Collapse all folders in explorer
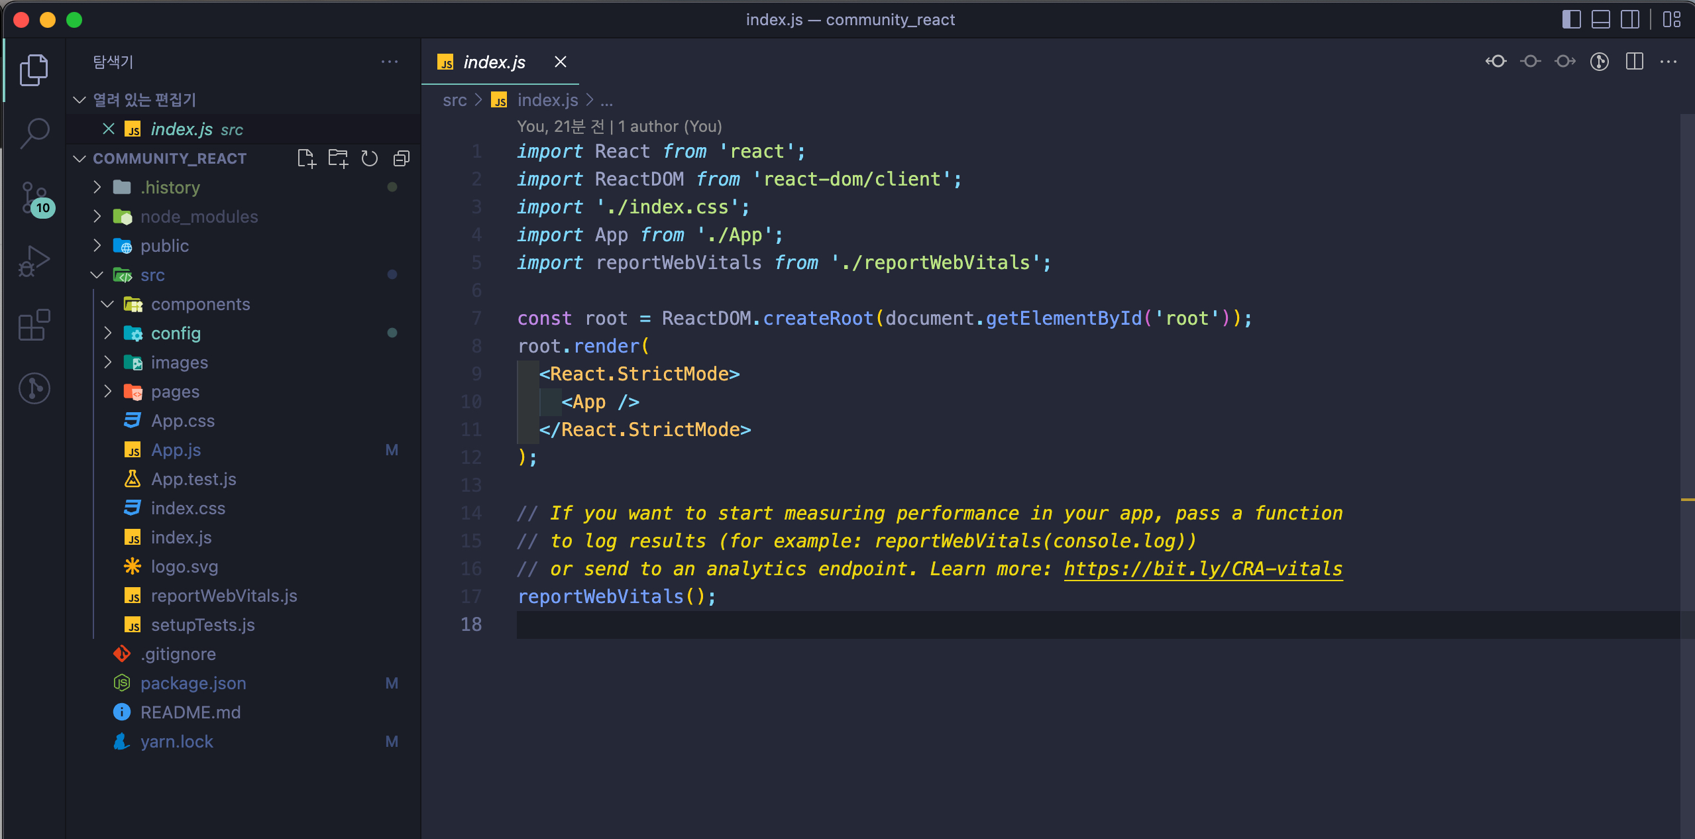 (x=402, y=158)
